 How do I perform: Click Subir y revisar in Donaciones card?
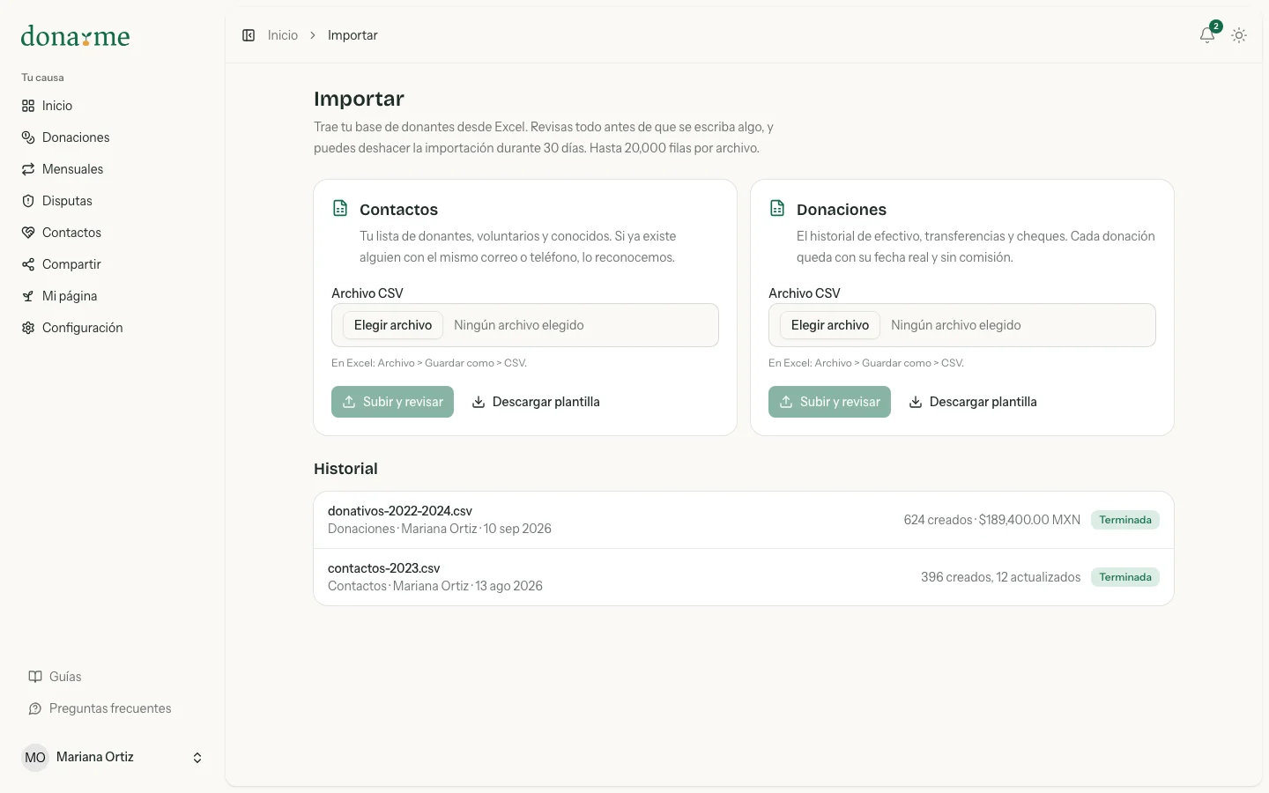[829, 402]
